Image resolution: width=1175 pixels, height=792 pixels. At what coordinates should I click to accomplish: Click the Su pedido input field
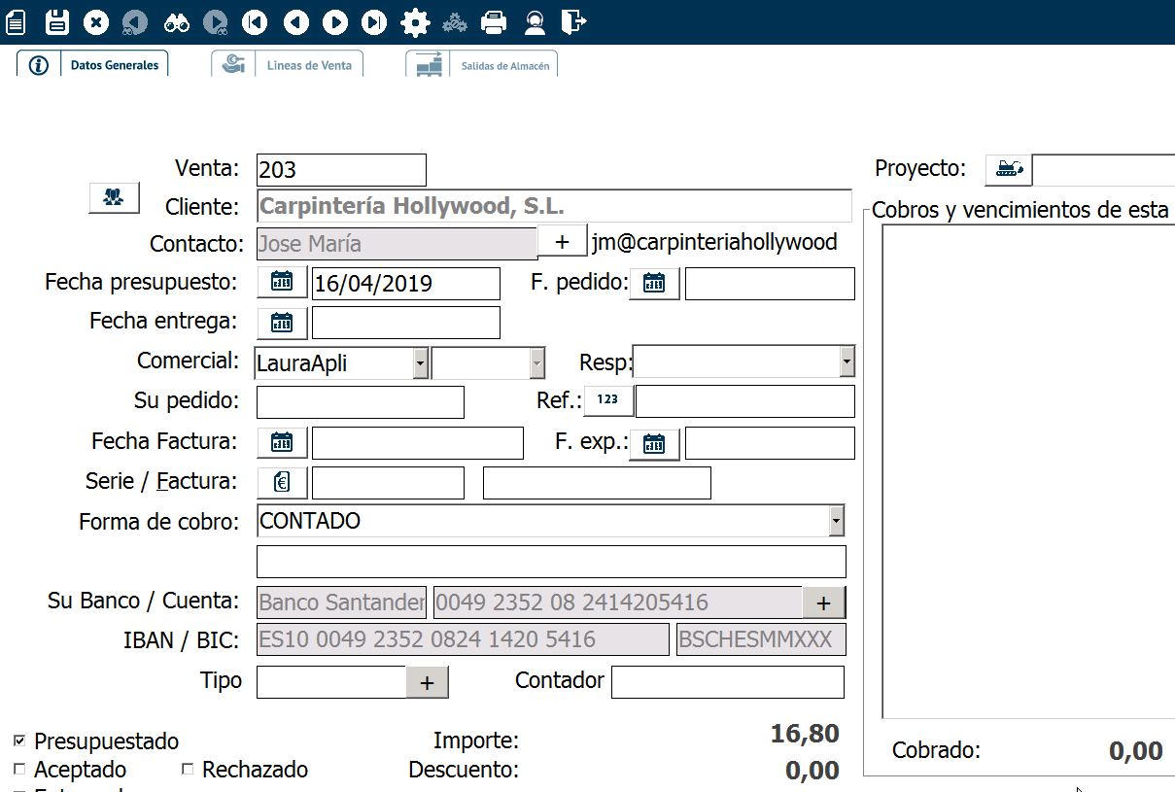pos(360,401)
